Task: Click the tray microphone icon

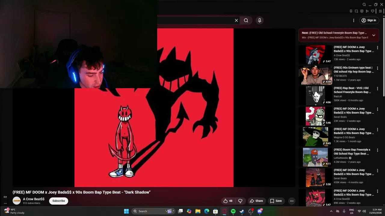Action: [x=344, y=211]
